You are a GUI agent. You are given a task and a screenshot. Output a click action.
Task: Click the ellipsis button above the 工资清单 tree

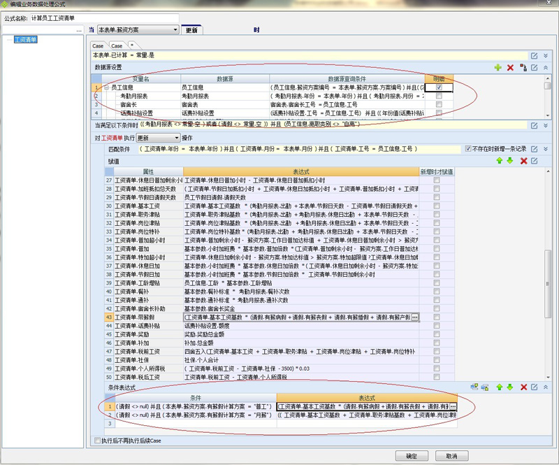(x=79, y=30)
